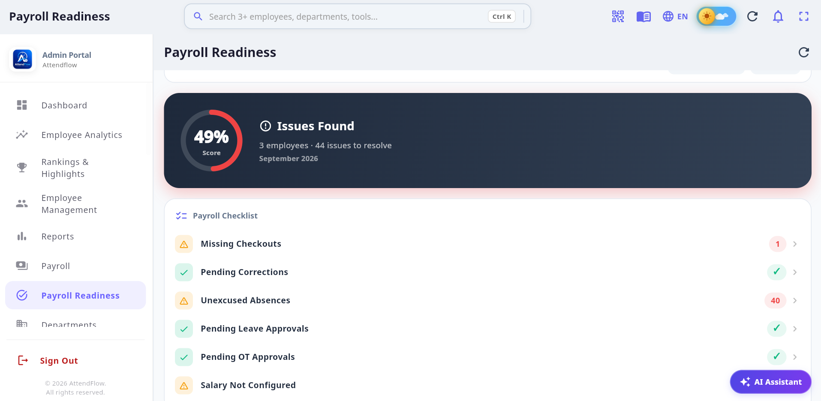Click the Sign Out arrow icon
The height and width of the screenshot is (401, 821).
[23, 360]
